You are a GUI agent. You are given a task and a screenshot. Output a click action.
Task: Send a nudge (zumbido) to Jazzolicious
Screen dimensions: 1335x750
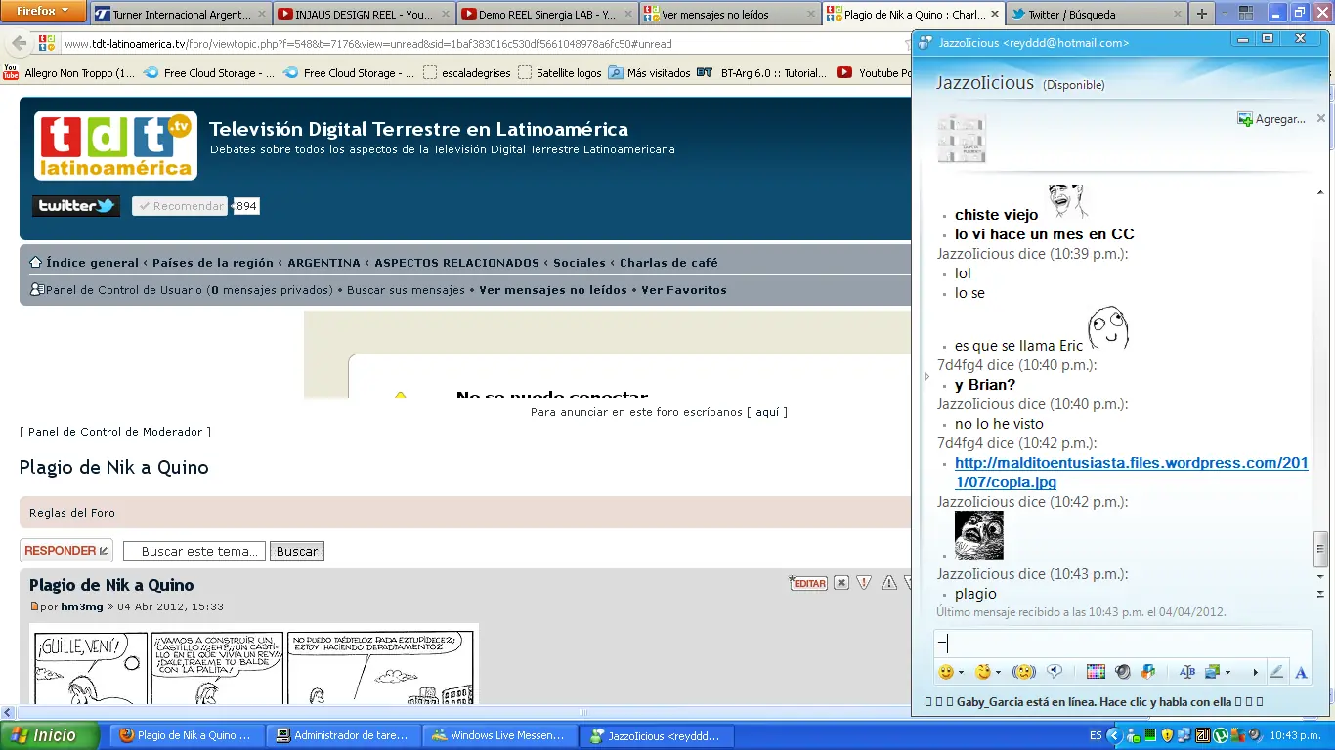(x=1024, y=672)
